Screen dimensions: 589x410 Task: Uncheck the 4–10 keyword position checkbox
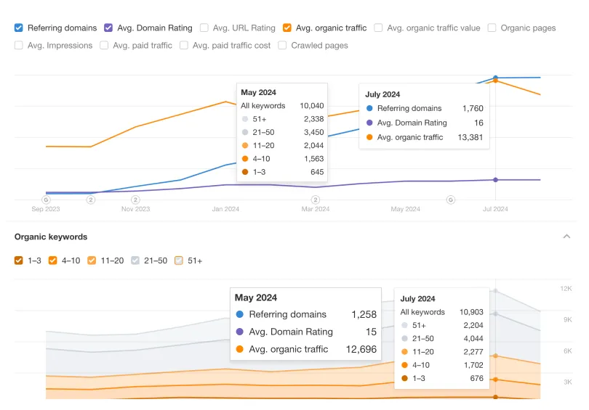52,261
